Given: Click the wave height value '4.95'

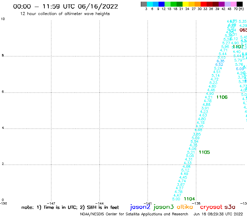Looking at the screenshot, I should click(x=200, y=126).
